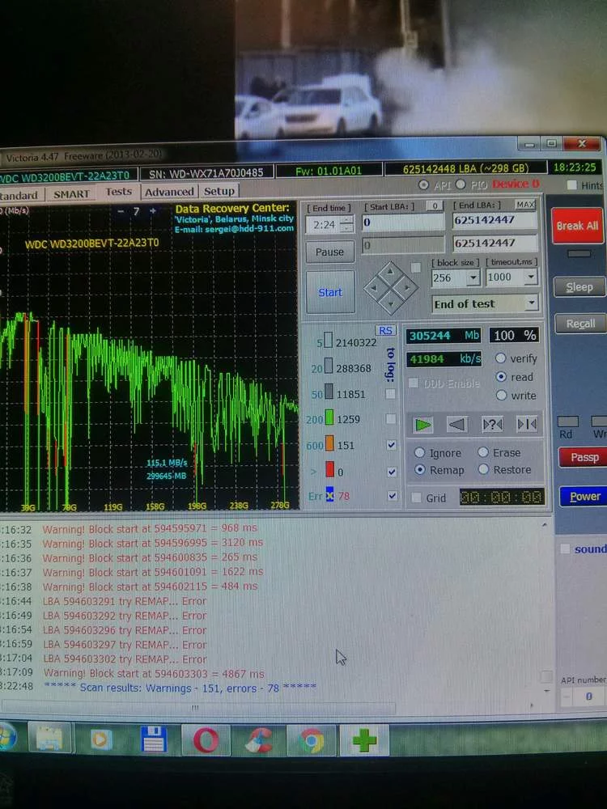Viewport: 607px width, 809px height.
Task: Click the up arrow on navigation diamond
Action: click(390, 269)
